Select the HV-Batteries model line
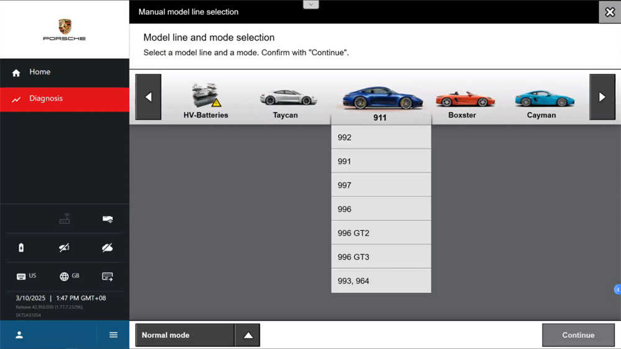 (x=206, y=102)
